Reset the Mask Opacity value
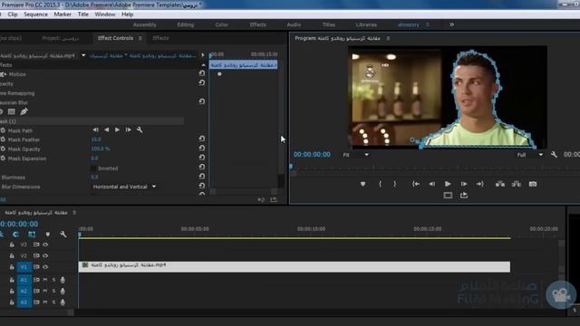Screen dimensions: 580x326 pyautogui.click(x=201, y=149)
